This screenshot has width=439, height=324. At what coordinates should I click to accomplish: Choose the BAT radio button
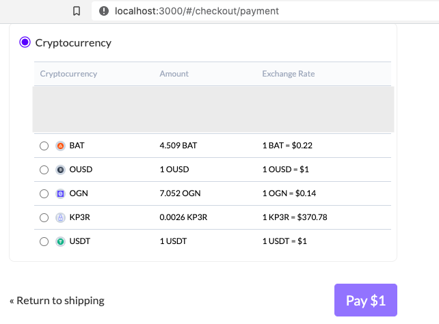coord(44,146)
